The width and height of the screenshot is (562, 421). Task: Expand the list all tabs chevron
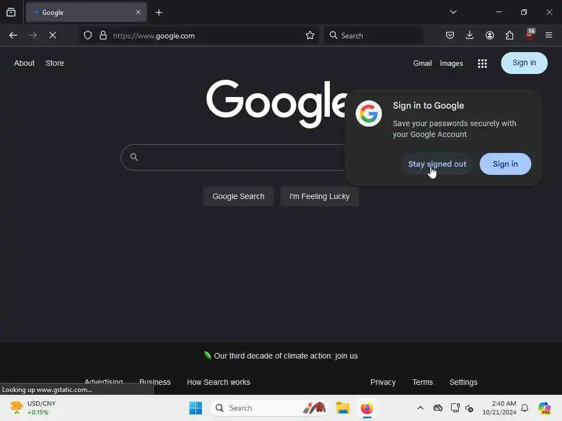click(453, 12)
